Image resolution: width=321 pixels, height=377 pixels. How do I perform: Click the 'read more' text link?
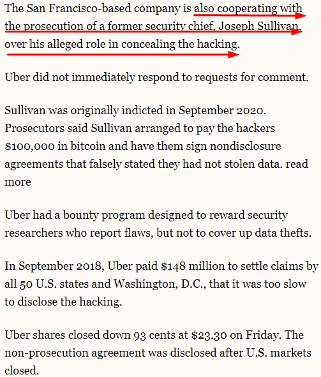[x=297, y=164]
